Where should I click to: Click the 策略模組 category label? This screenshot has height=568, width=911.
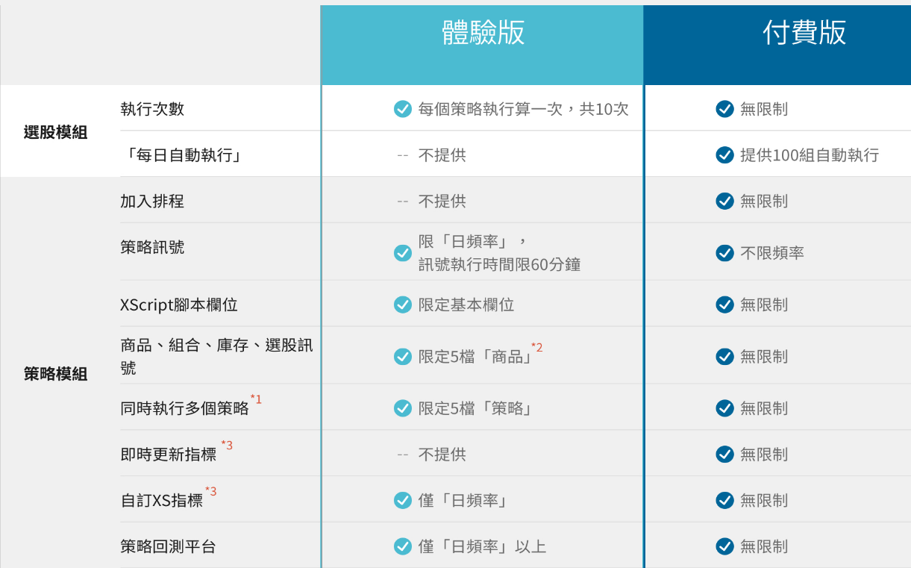point(55,375)
